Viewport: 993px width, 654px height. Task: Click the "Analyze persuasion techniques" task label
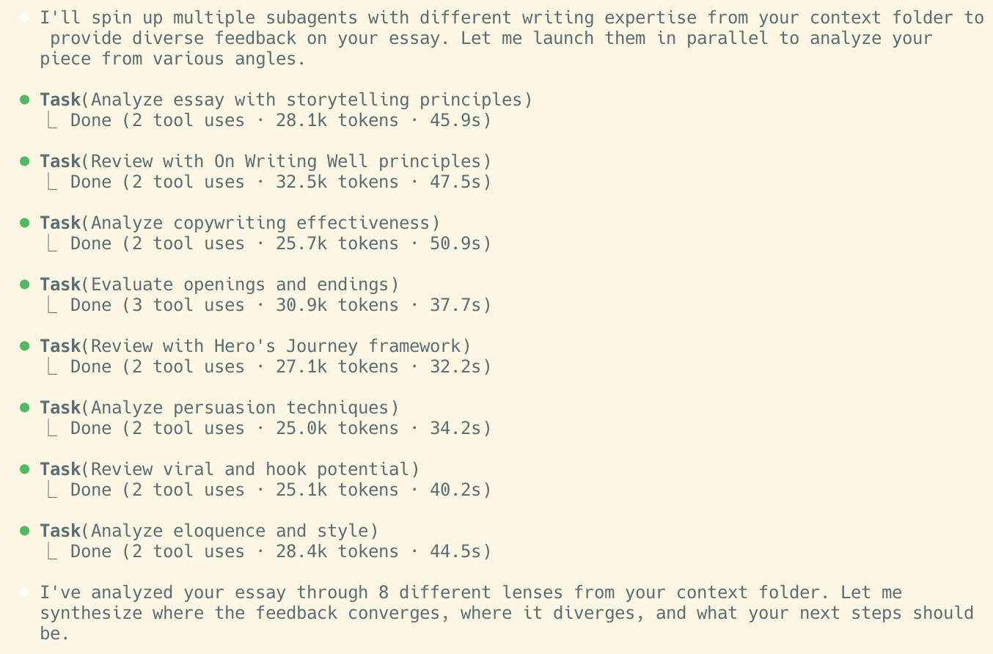[x=219, y=408]
